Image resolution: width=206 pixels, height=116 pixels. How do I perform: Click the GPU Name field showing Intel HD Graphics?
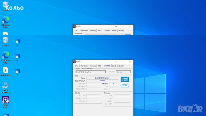102,78
